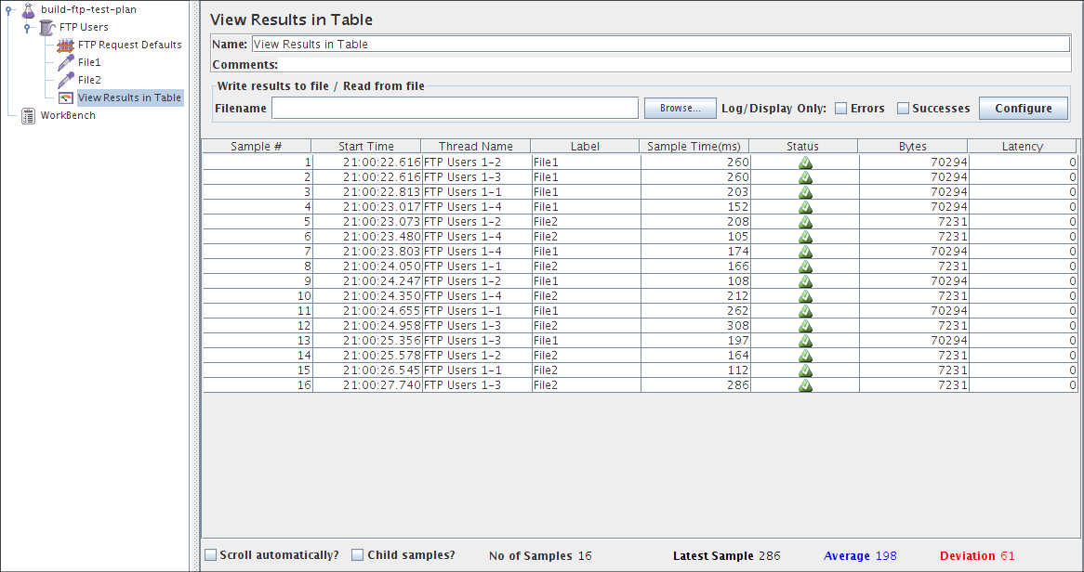Viewport: 1084px width, 572px height.
Task: Click the File1 sampler pipette icon
Action: 66,62
